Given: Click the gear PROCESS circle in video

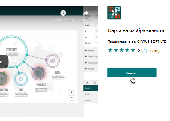Looking at the screenshot, I should 38,73.
